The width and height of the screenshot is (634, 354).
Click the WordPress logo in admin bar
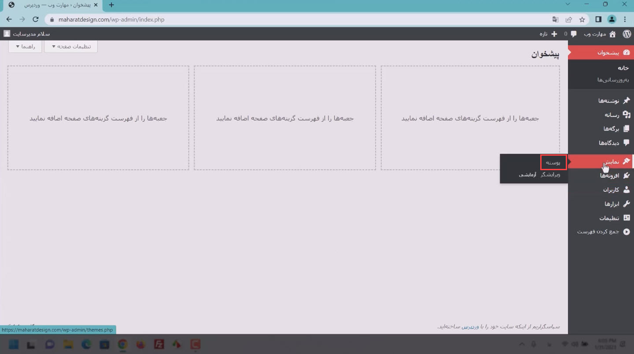click(x=627, y=34)
